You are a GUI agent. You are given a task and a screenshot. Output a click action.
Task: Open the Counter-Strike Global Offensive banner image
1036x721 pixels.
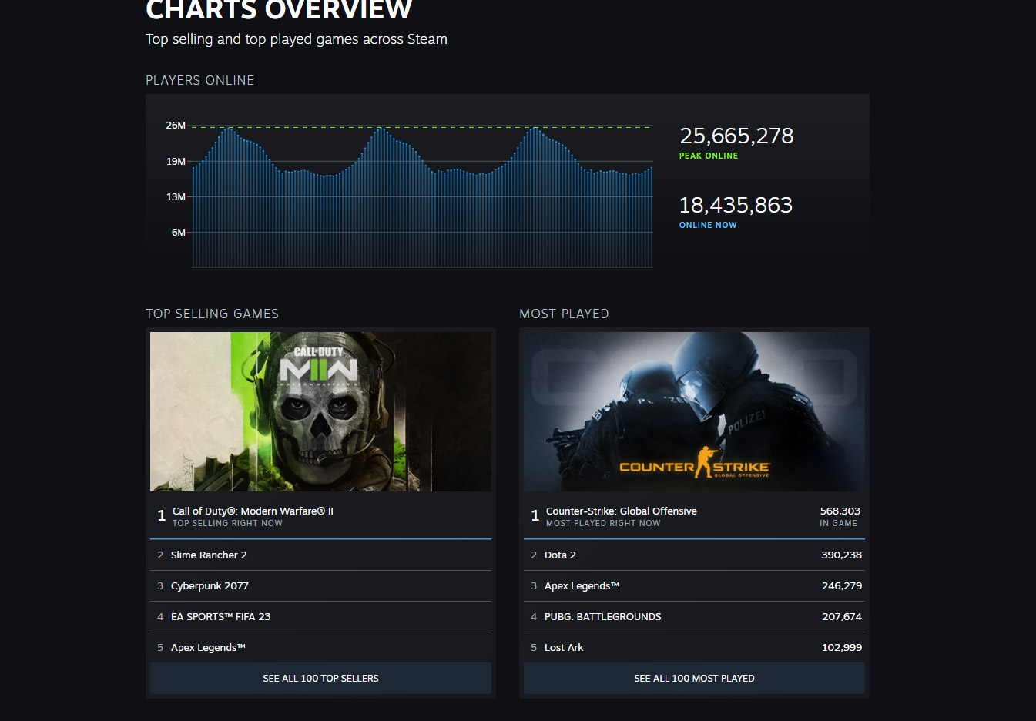pyautogui.click(x=694, y=411)
